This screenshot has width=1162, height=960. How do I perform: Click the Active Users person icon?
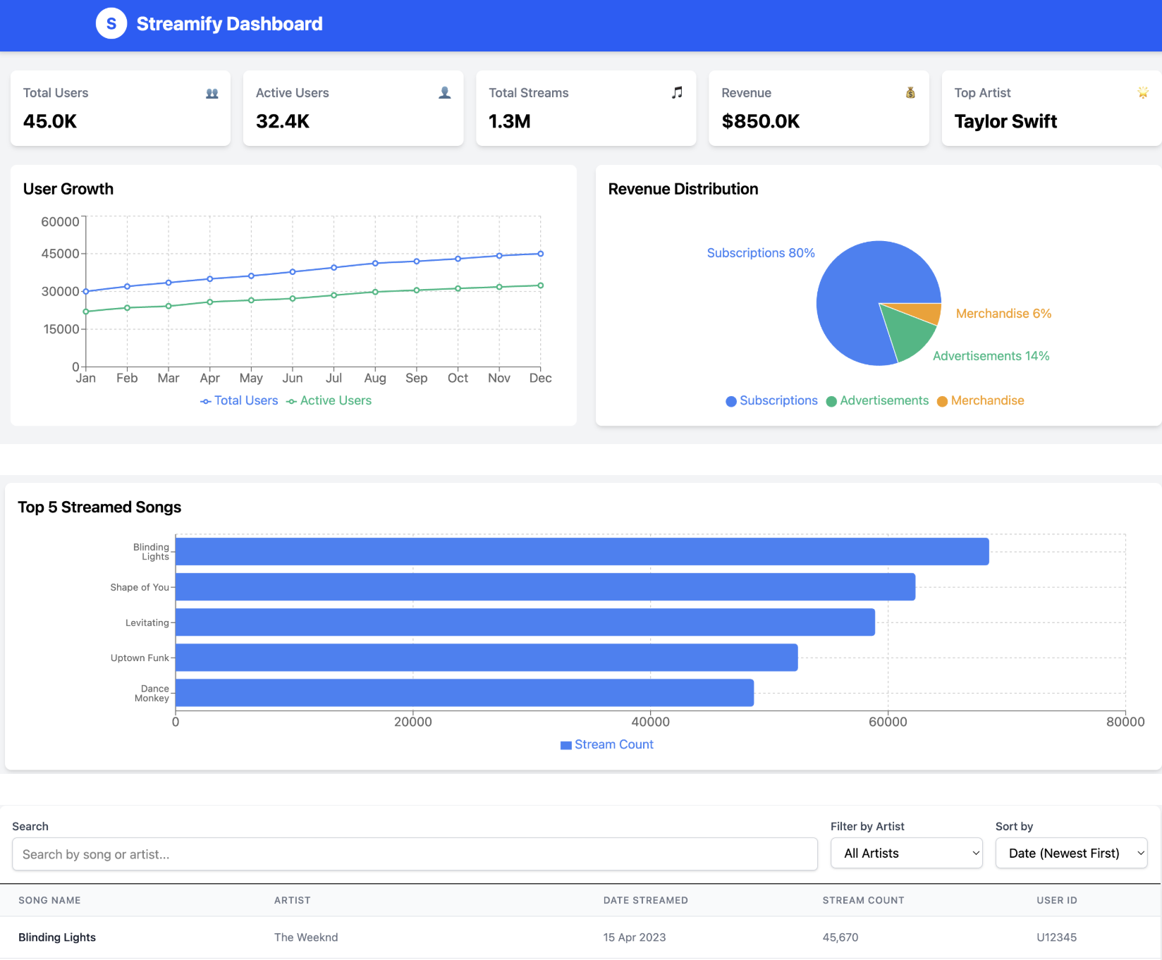pyautogui.click(x=444, y=93)
